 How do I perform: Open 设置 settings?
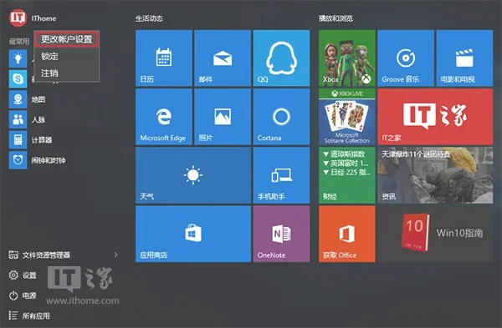(x=23, y=275)
